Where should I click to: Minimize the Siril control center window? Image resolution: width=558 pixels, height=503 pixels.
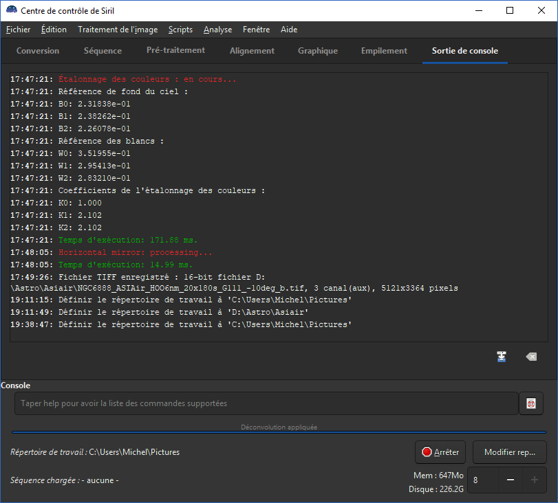point(479,10)
